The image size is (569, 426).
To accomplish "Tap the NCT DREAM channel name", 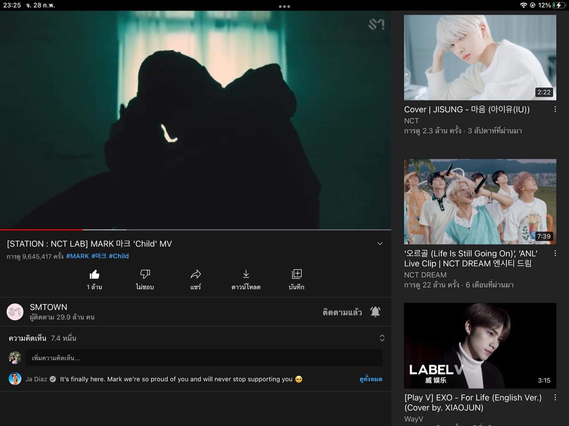I will (425, 275).
